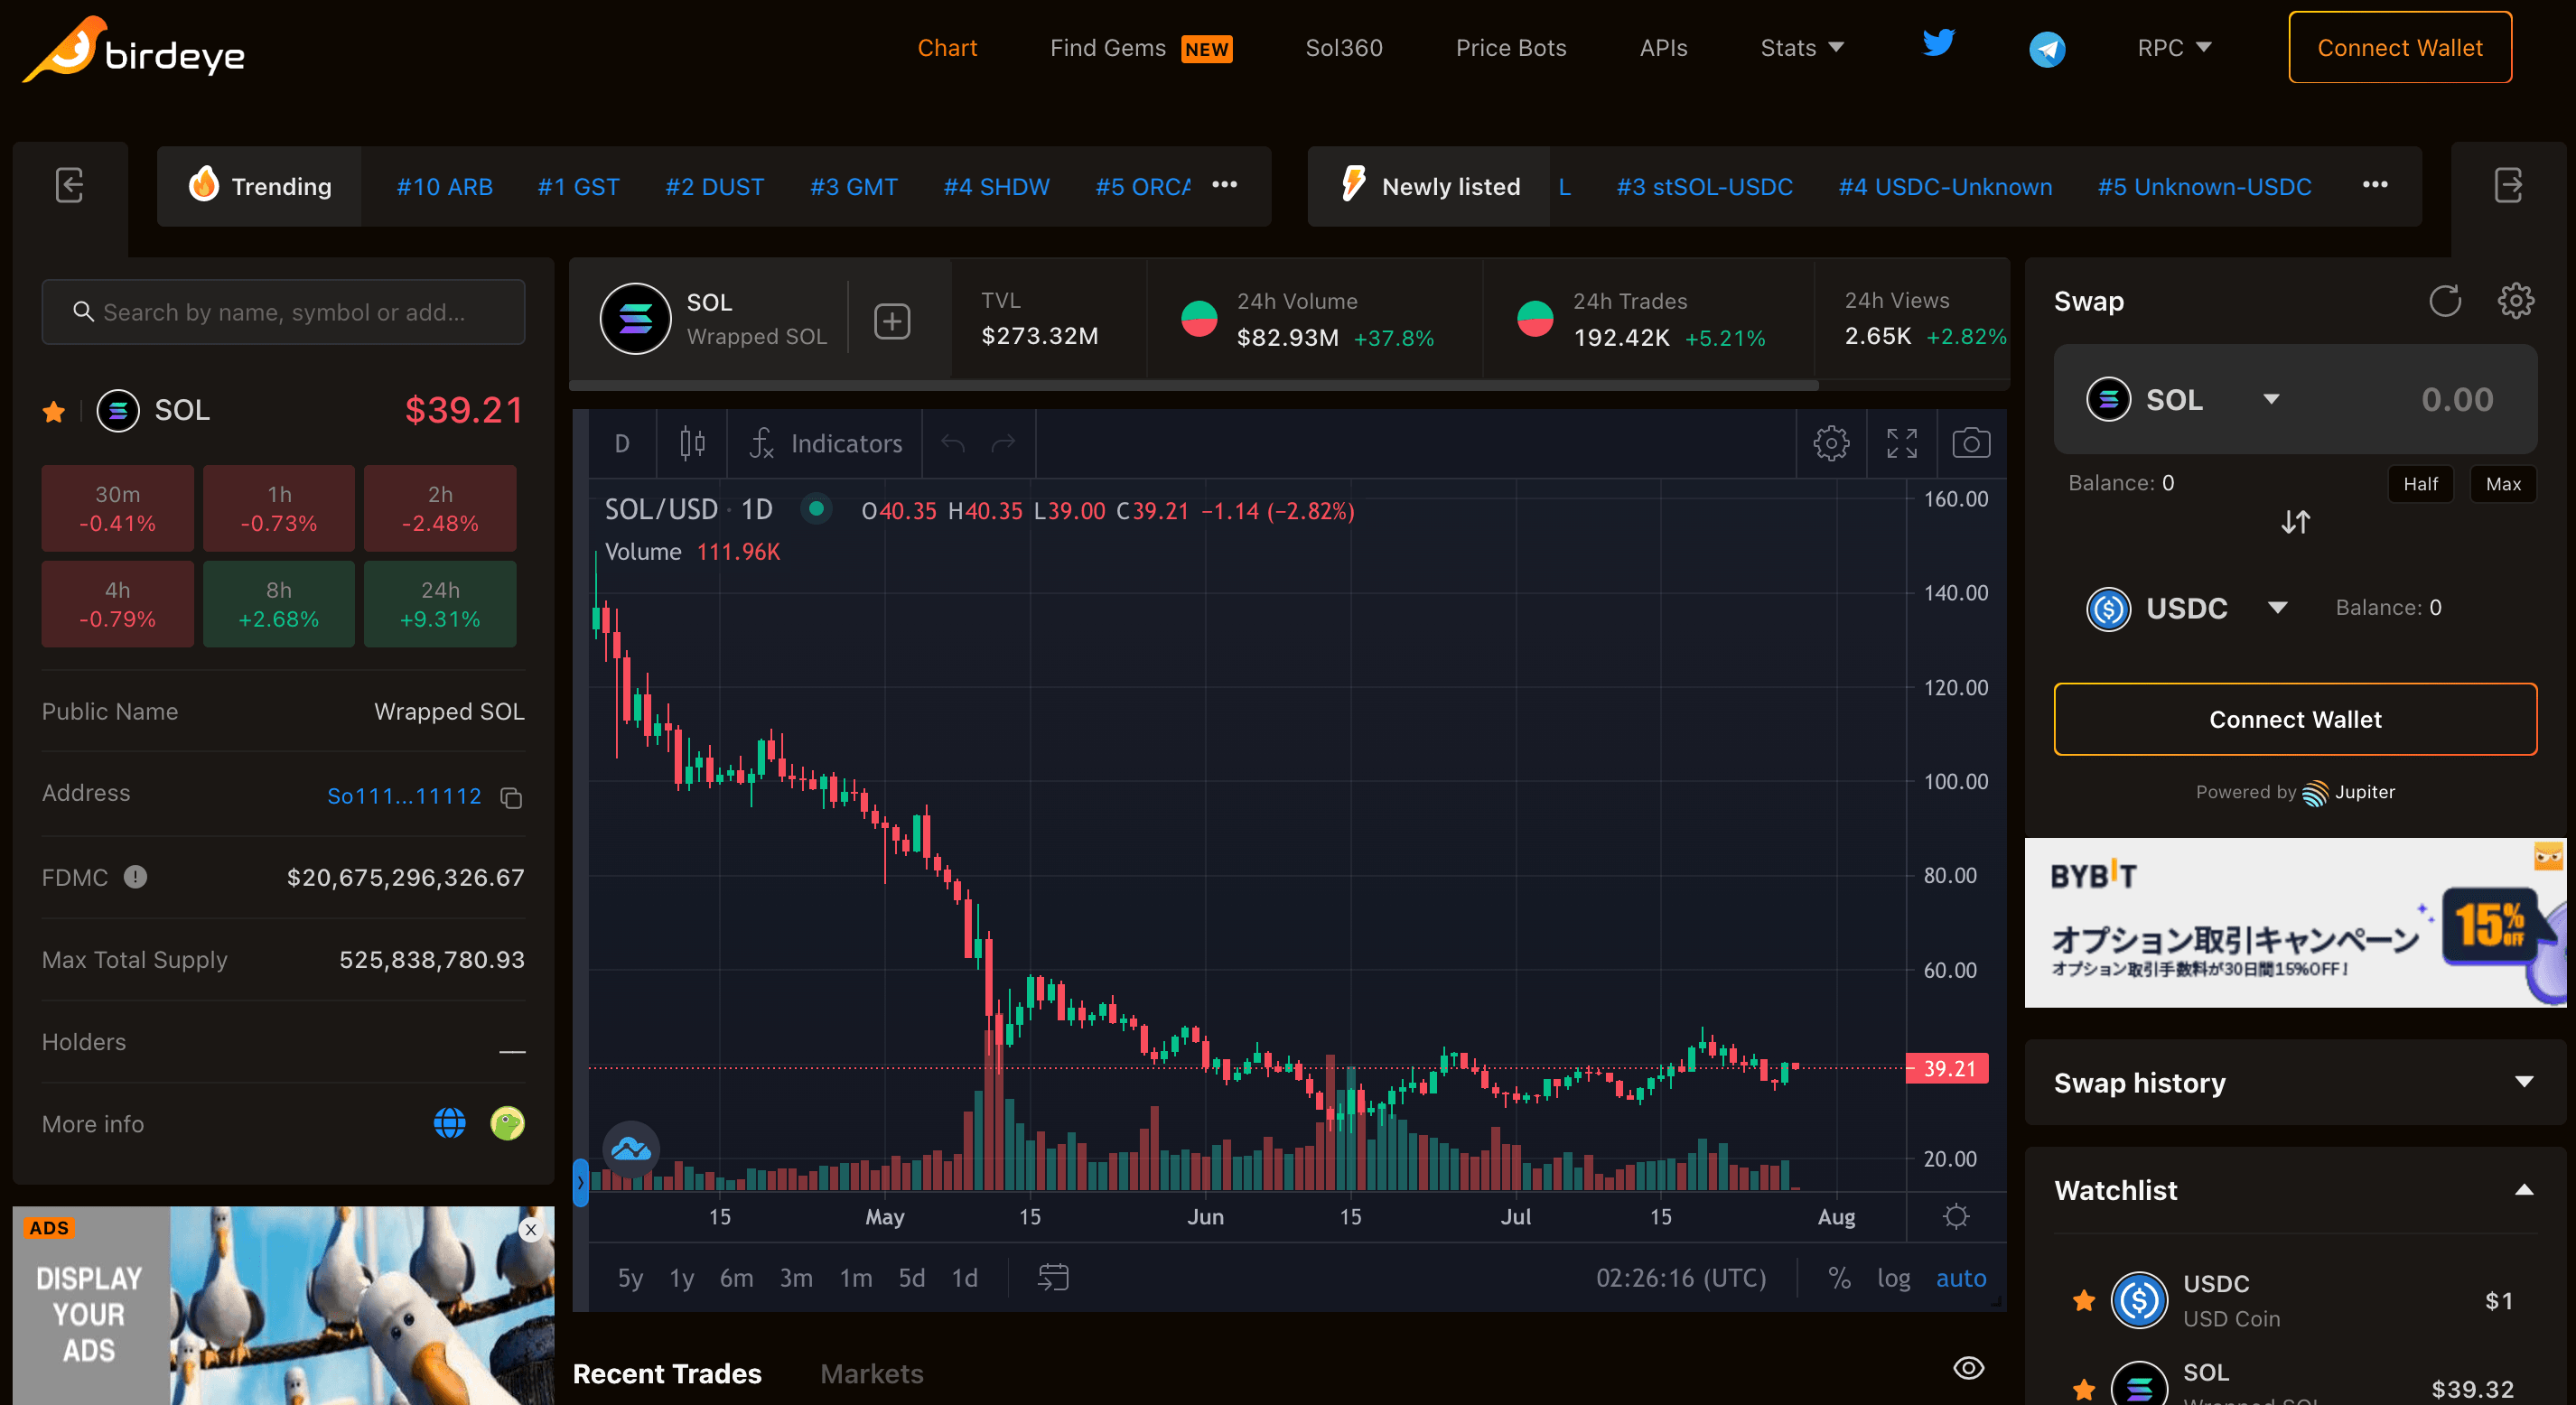Swap SOL and USDC direction arrows
Image resolution: width=2576 pixels, height=1405 pixels.
point(2295,522)
